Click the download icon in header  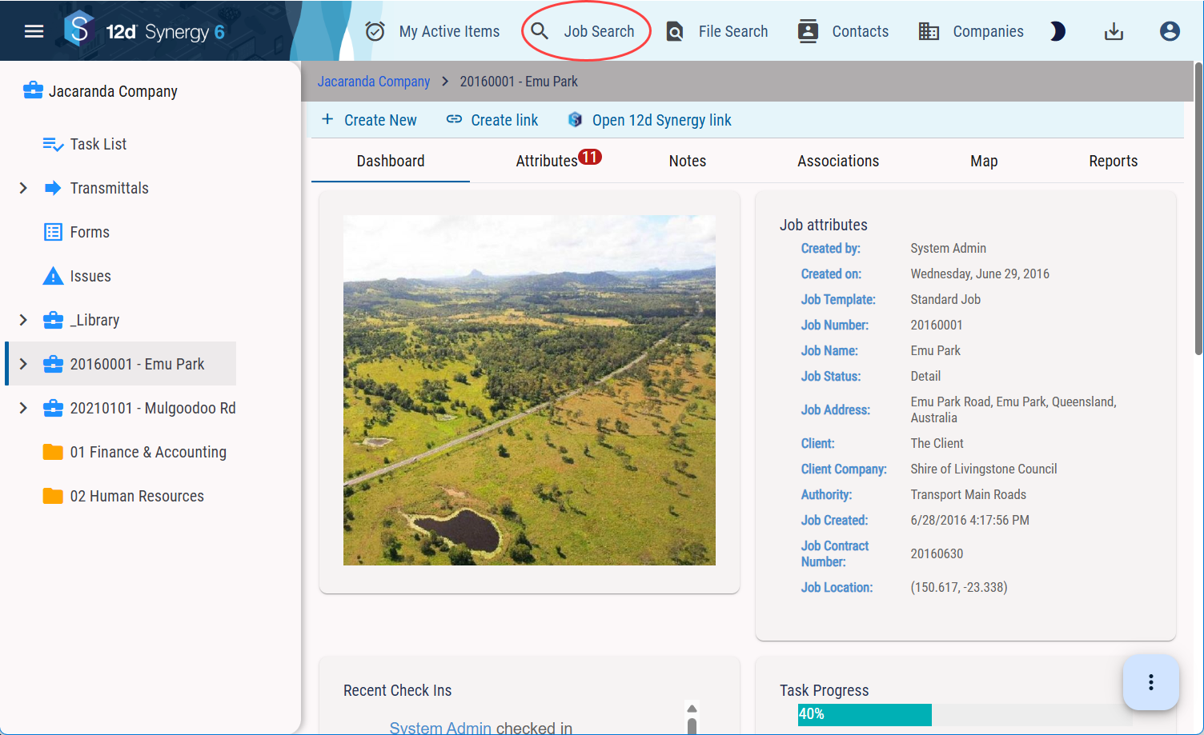click(1114, 31)
